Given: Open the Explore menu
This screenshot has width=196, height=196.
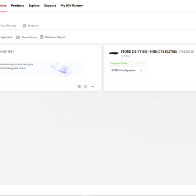Looking at the screenshot, I should pyautogui.click(x=34, y=6).
